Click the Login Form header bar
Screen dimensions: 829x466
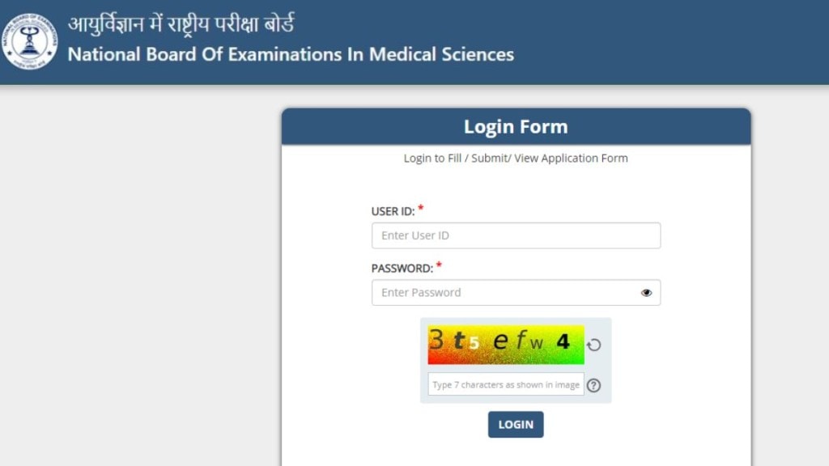516,127
